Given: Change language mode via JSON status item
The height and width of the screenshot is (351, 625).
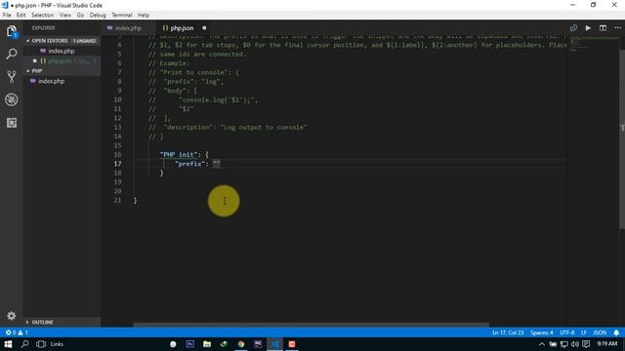Looking at the screenshot, I should pos(600,332).
